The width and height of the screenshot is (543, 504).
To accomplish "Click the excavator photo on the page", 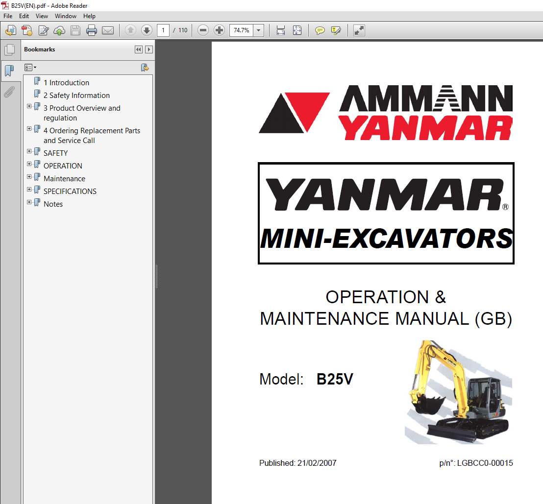I will (x=458, y=392).
